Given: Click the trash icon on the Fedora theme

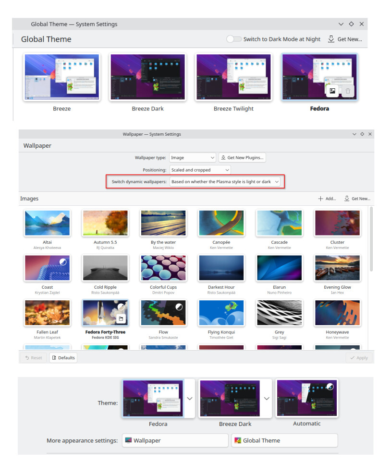Looking at the screenshot, I should (348, 91).
